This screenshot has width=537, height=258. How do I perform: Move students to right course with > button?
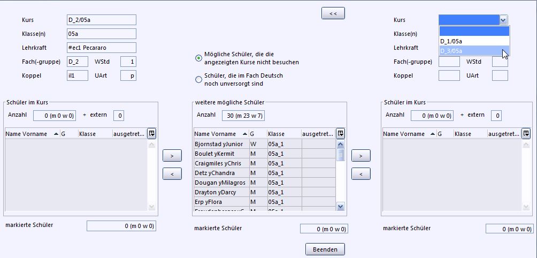coord(361,156)
